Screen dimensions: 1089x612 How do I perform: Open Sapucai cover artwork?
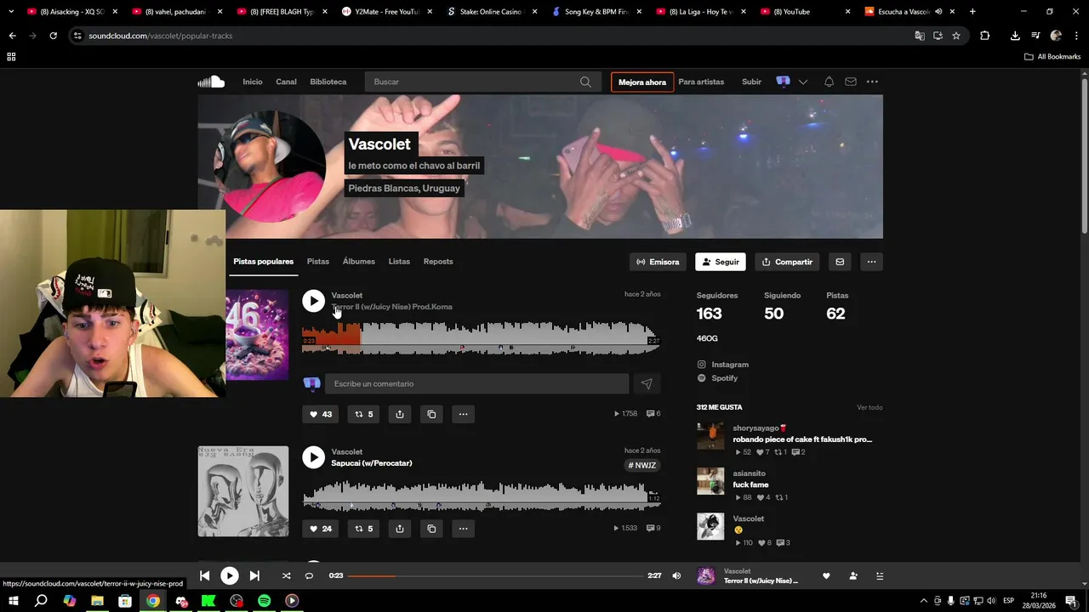[243, 491]
